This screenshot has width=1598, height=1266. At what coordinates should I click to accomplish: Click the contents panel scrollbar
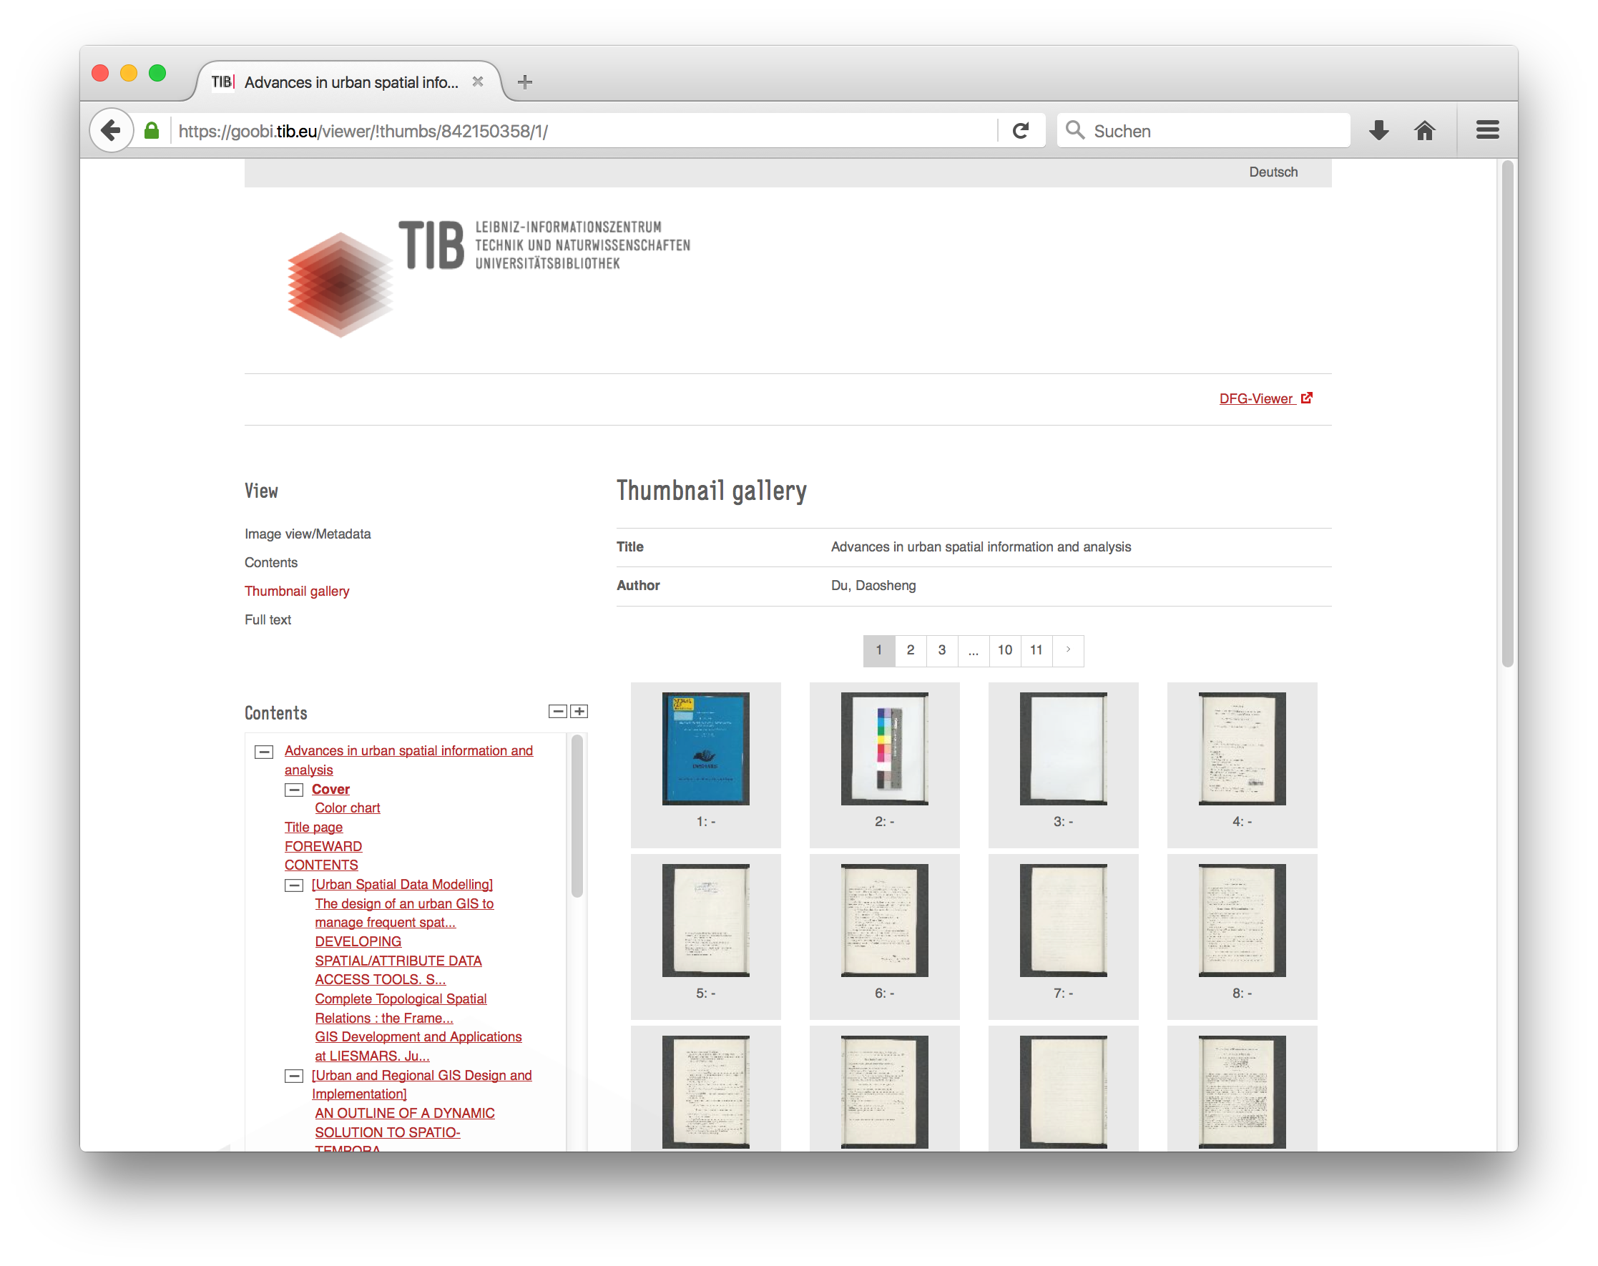click(577, 815)
